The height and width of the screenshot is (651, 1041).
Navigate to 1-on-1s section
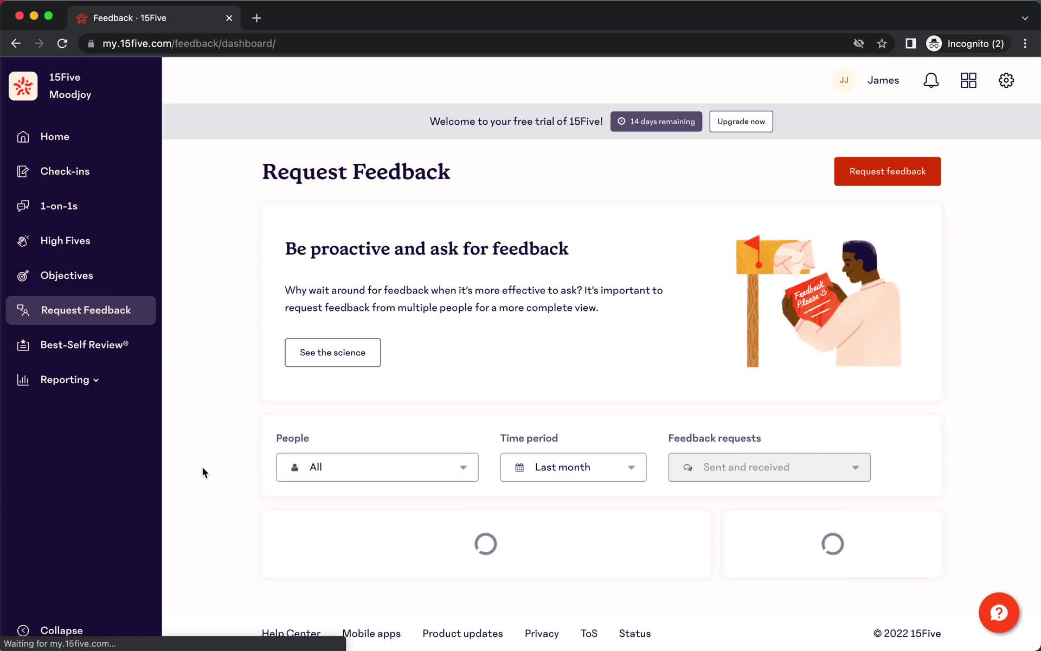pos(59,206)
